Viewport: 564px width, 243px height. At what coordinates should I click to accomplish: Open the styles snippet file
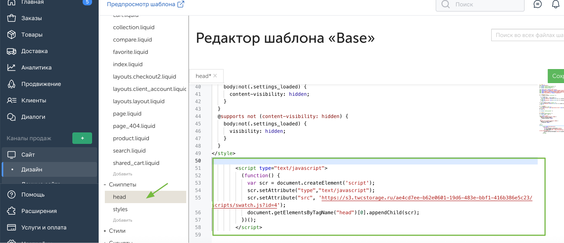click(120, 209)
